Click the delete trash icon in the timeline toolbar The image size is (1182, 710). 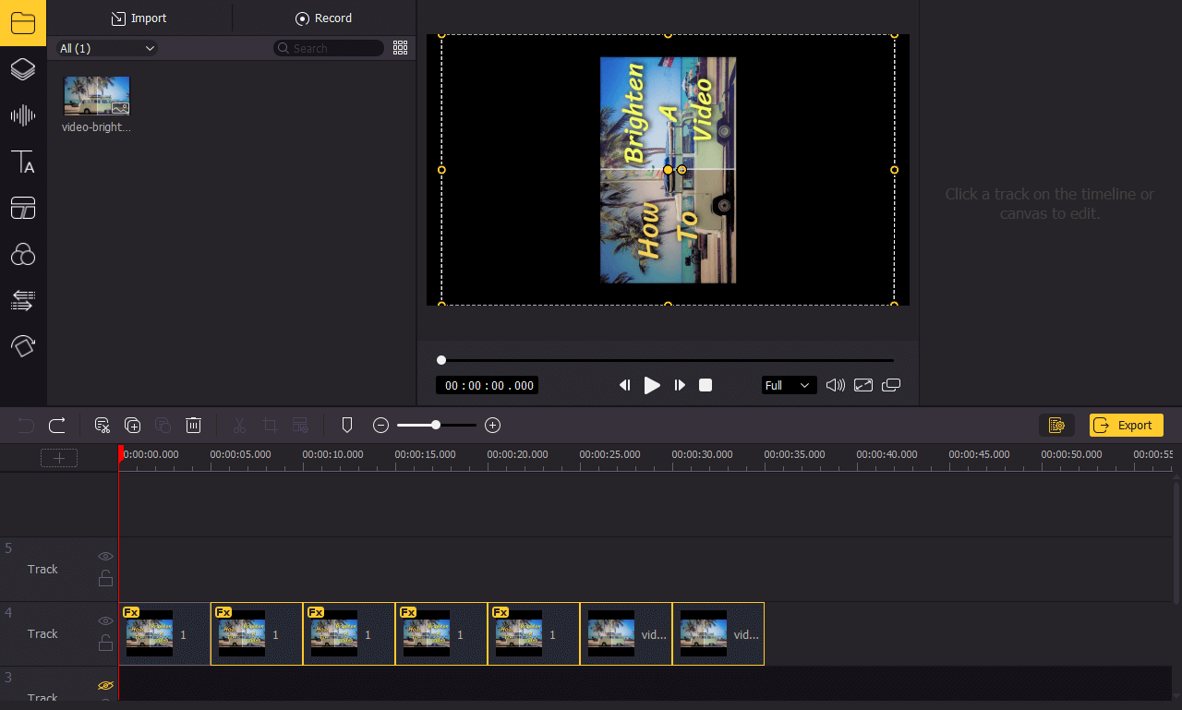193,425
